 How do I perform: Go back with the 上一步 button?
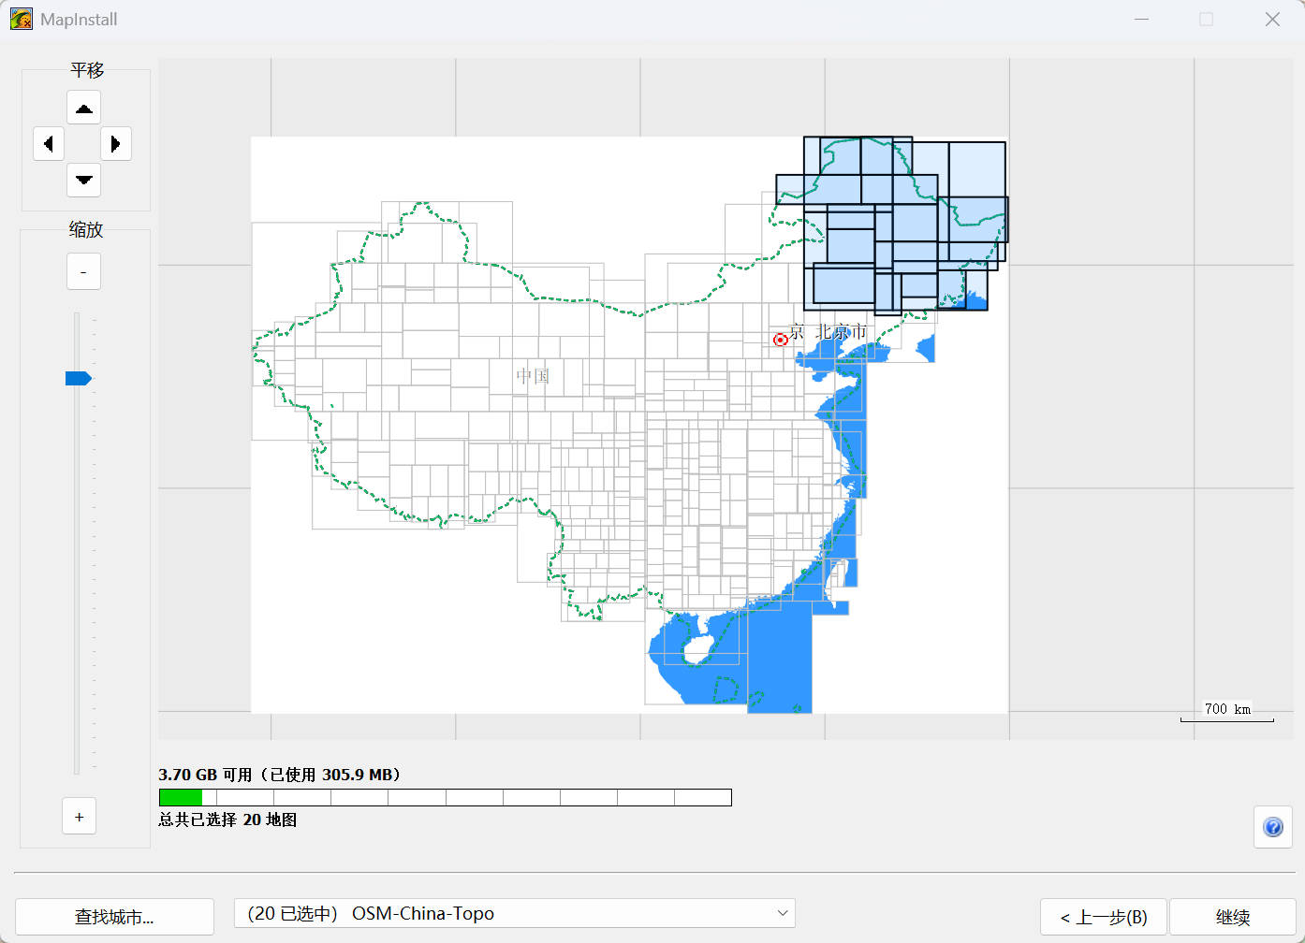[x=1103, y=917]
